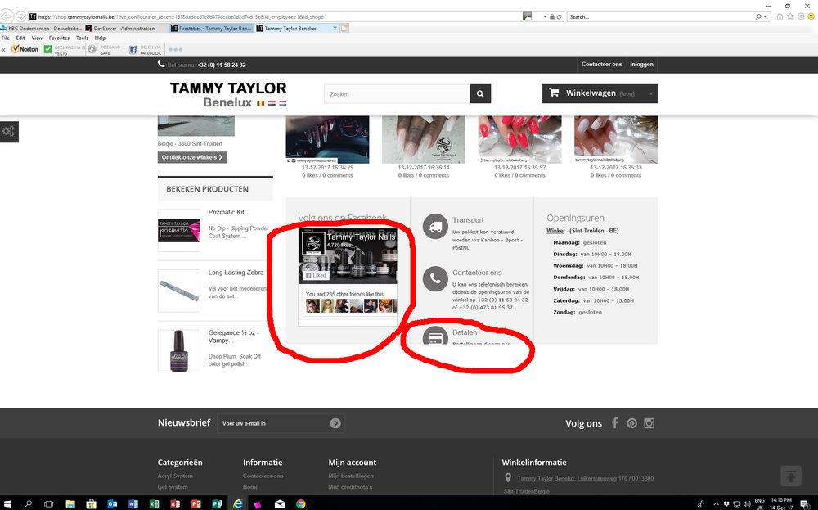The height and width of the screenshot is (510, 818).
Task: Click the Norton toolbar logo
Action: click(x=25, y=49)
